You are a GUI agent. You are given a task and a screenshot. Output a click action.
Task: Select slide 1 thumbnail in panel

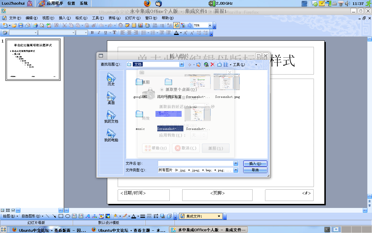33,60
